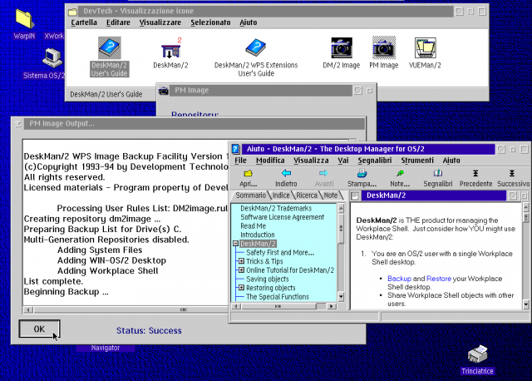Switch to the Note tab
This screenshot has height=381, width=532.
click(331, 195)
